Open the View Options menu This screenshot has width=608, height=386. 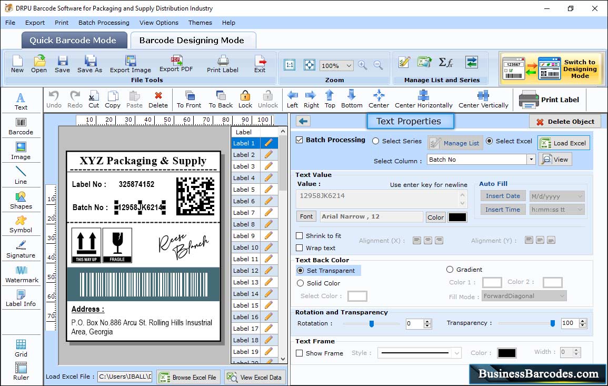159,23
